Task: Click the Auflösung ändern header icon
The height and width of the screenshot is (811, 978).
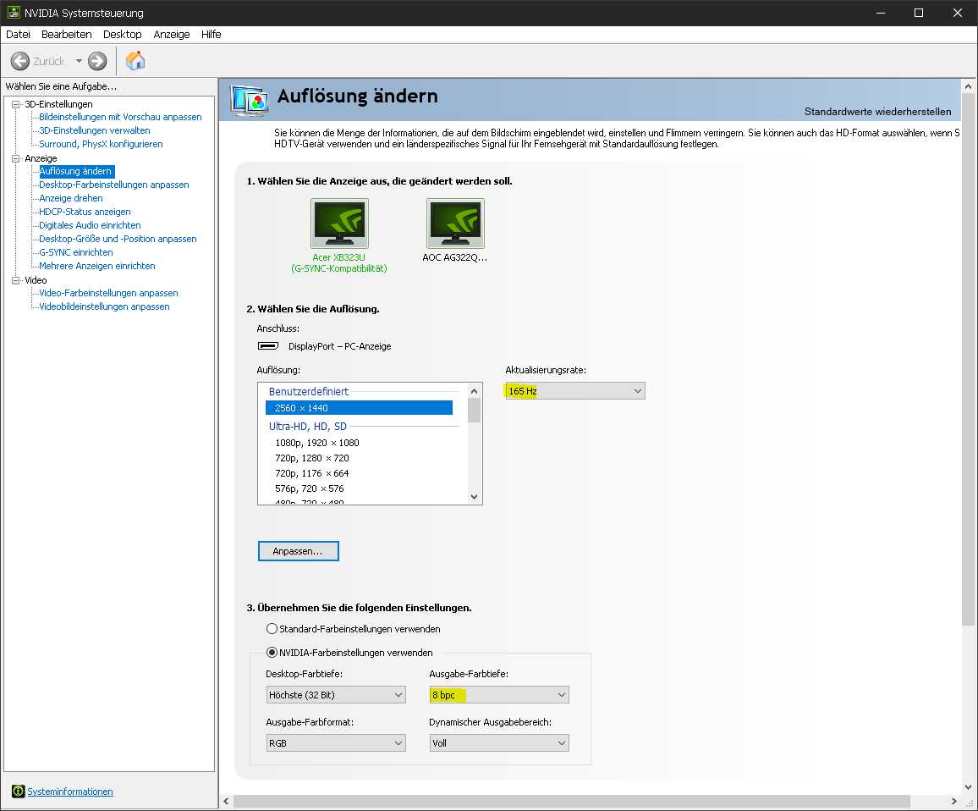Action: point(250,100)
